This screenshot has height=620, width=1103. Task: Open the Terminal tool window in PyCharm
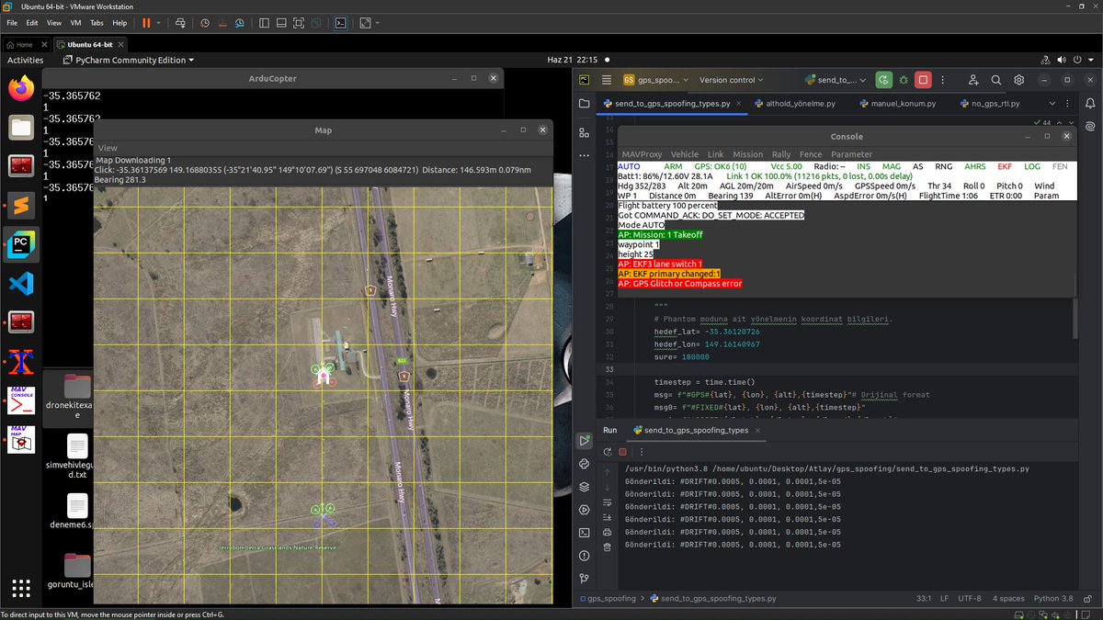(584, 532)
